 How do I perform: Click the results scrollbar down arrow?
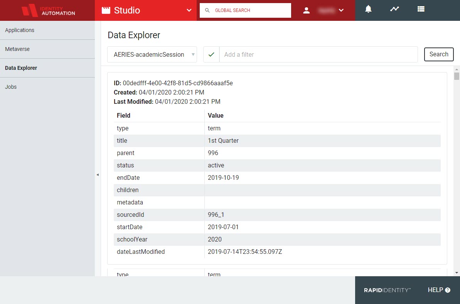point(457,272)
